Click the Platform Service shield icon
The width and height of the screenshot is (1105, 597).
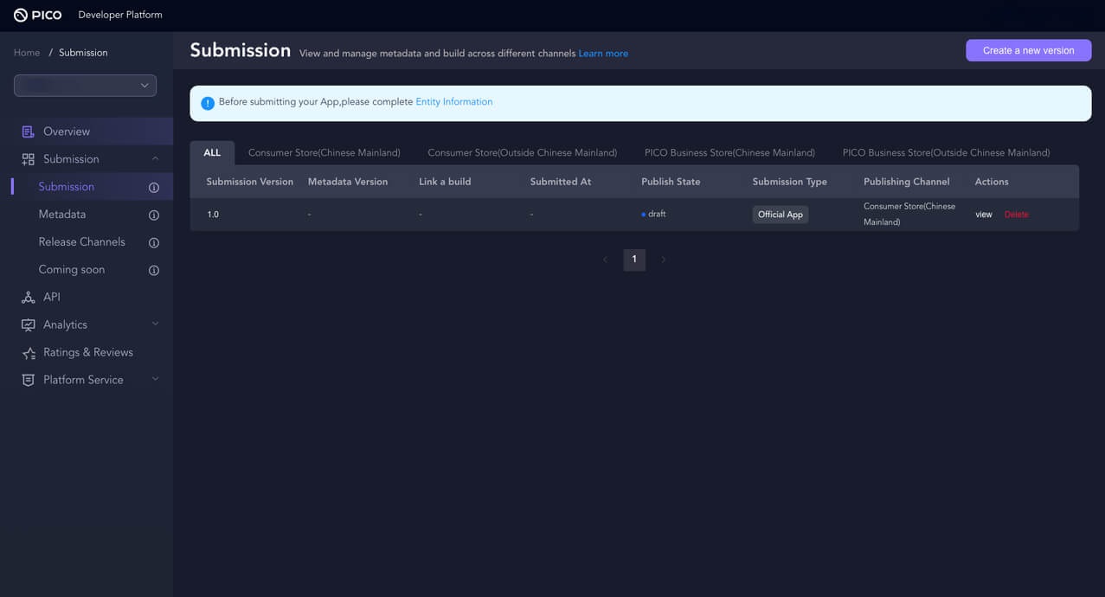point(29,381)
